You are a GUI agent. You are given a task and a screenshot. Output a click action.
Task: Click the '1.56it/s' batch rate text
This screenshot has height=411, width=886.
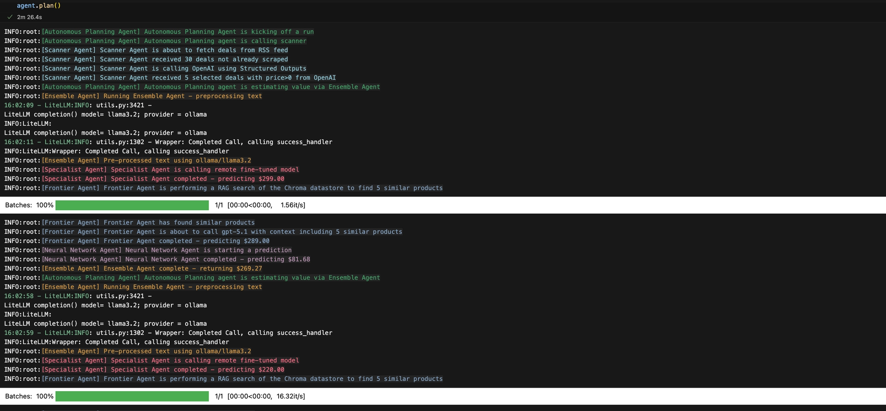tap(292, 205)
